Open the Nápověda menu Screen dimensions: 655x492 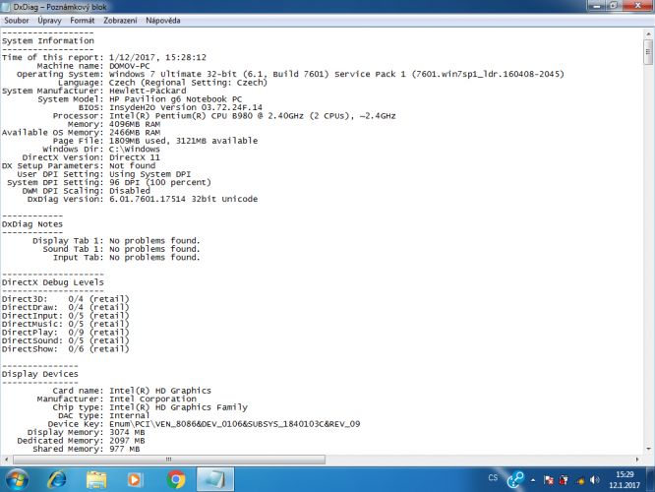(163, 20)
